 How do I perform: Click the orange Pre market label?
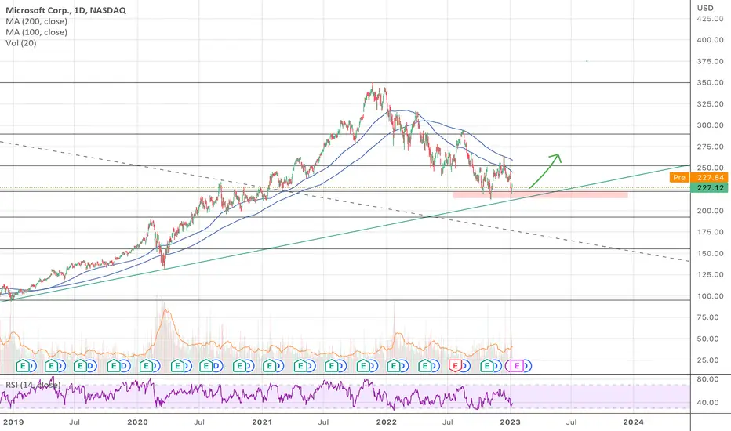[679, 178]
